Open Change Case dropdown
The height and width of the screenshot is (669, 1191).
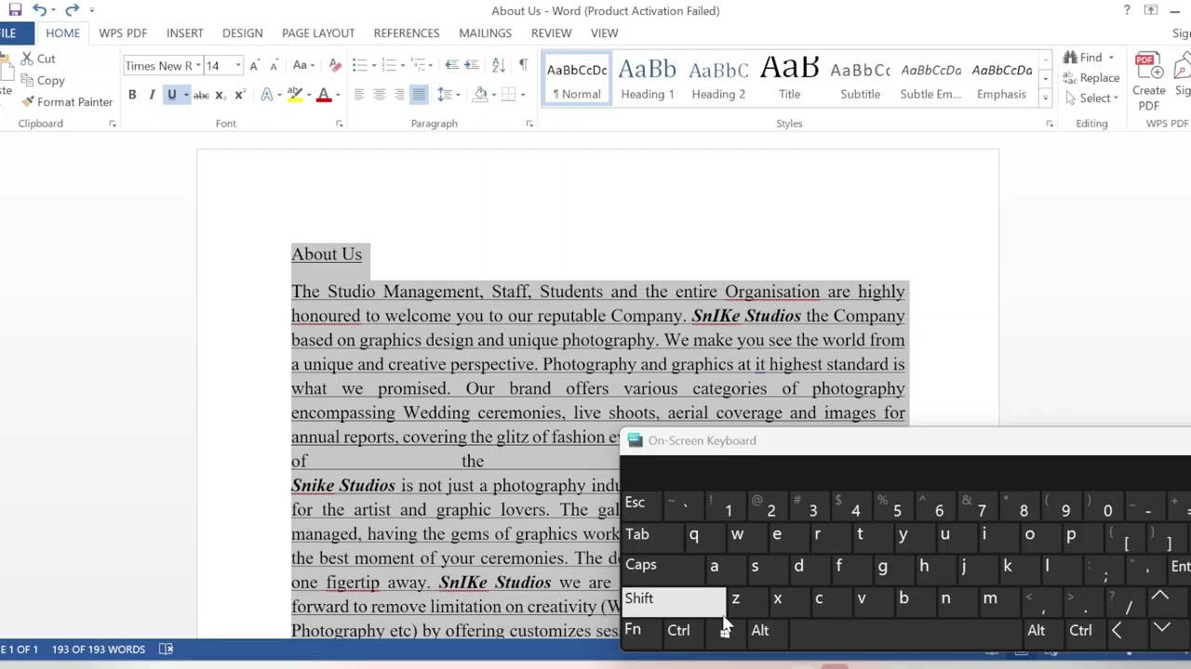click(x=303, y=66)
